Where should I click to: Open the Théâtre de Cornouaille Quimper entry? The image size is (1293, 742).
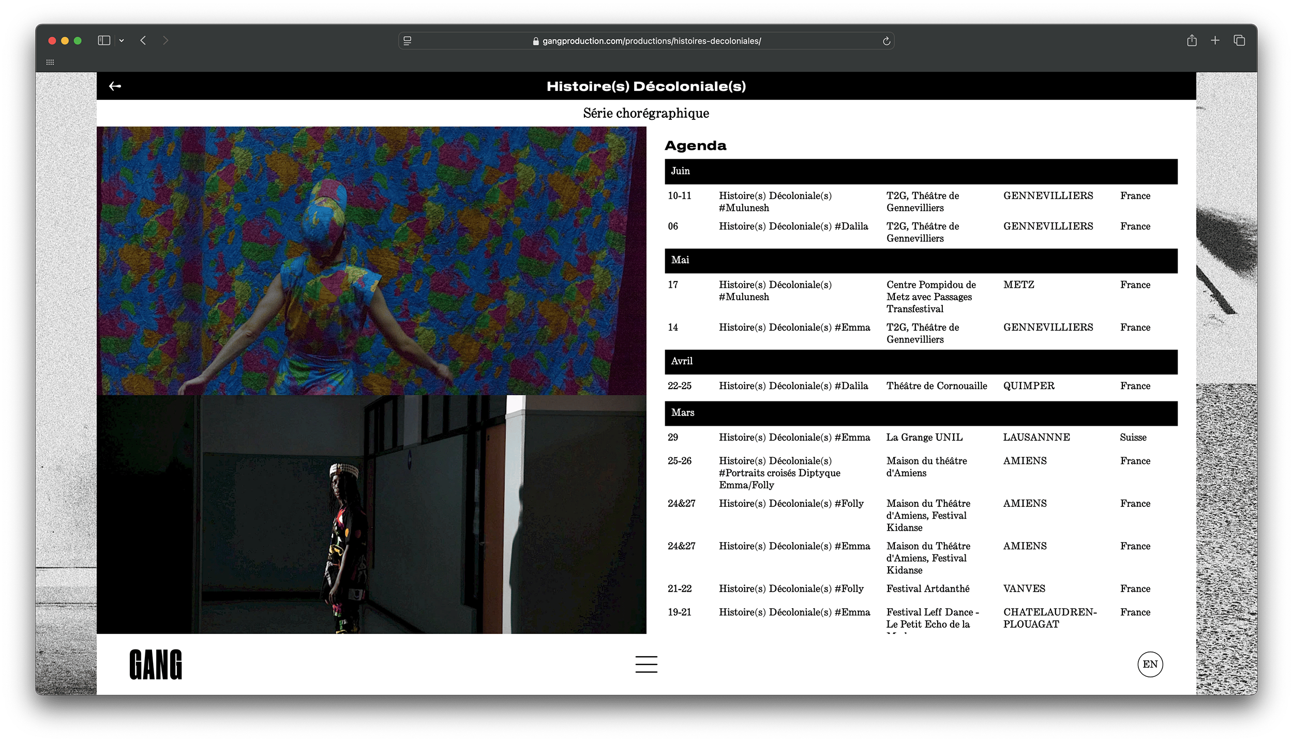coord(936,386)
